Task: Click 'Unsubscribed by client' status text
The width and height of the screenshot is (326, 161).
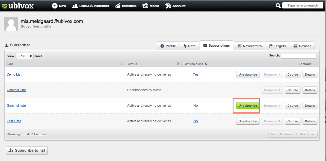Action: (144, 90)
